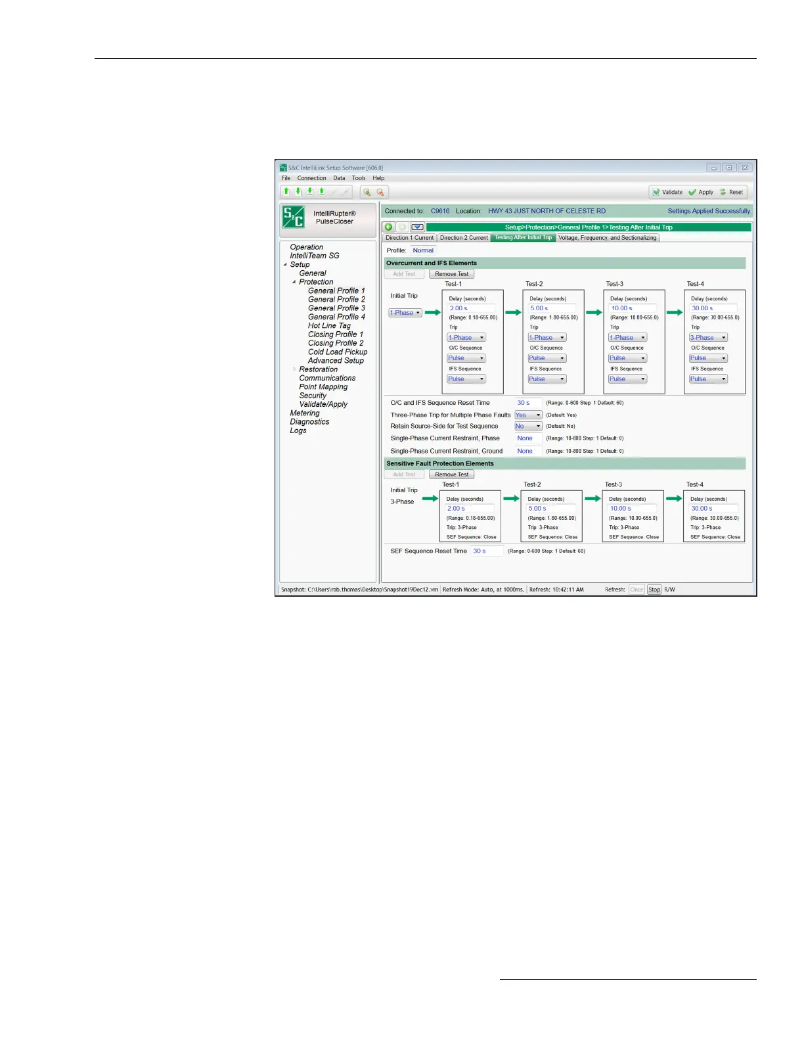Open Test-4 Trip 3-Phase dropdown
The height and width of the screenshot is (1041, 804).
click(x=708, y=338)
